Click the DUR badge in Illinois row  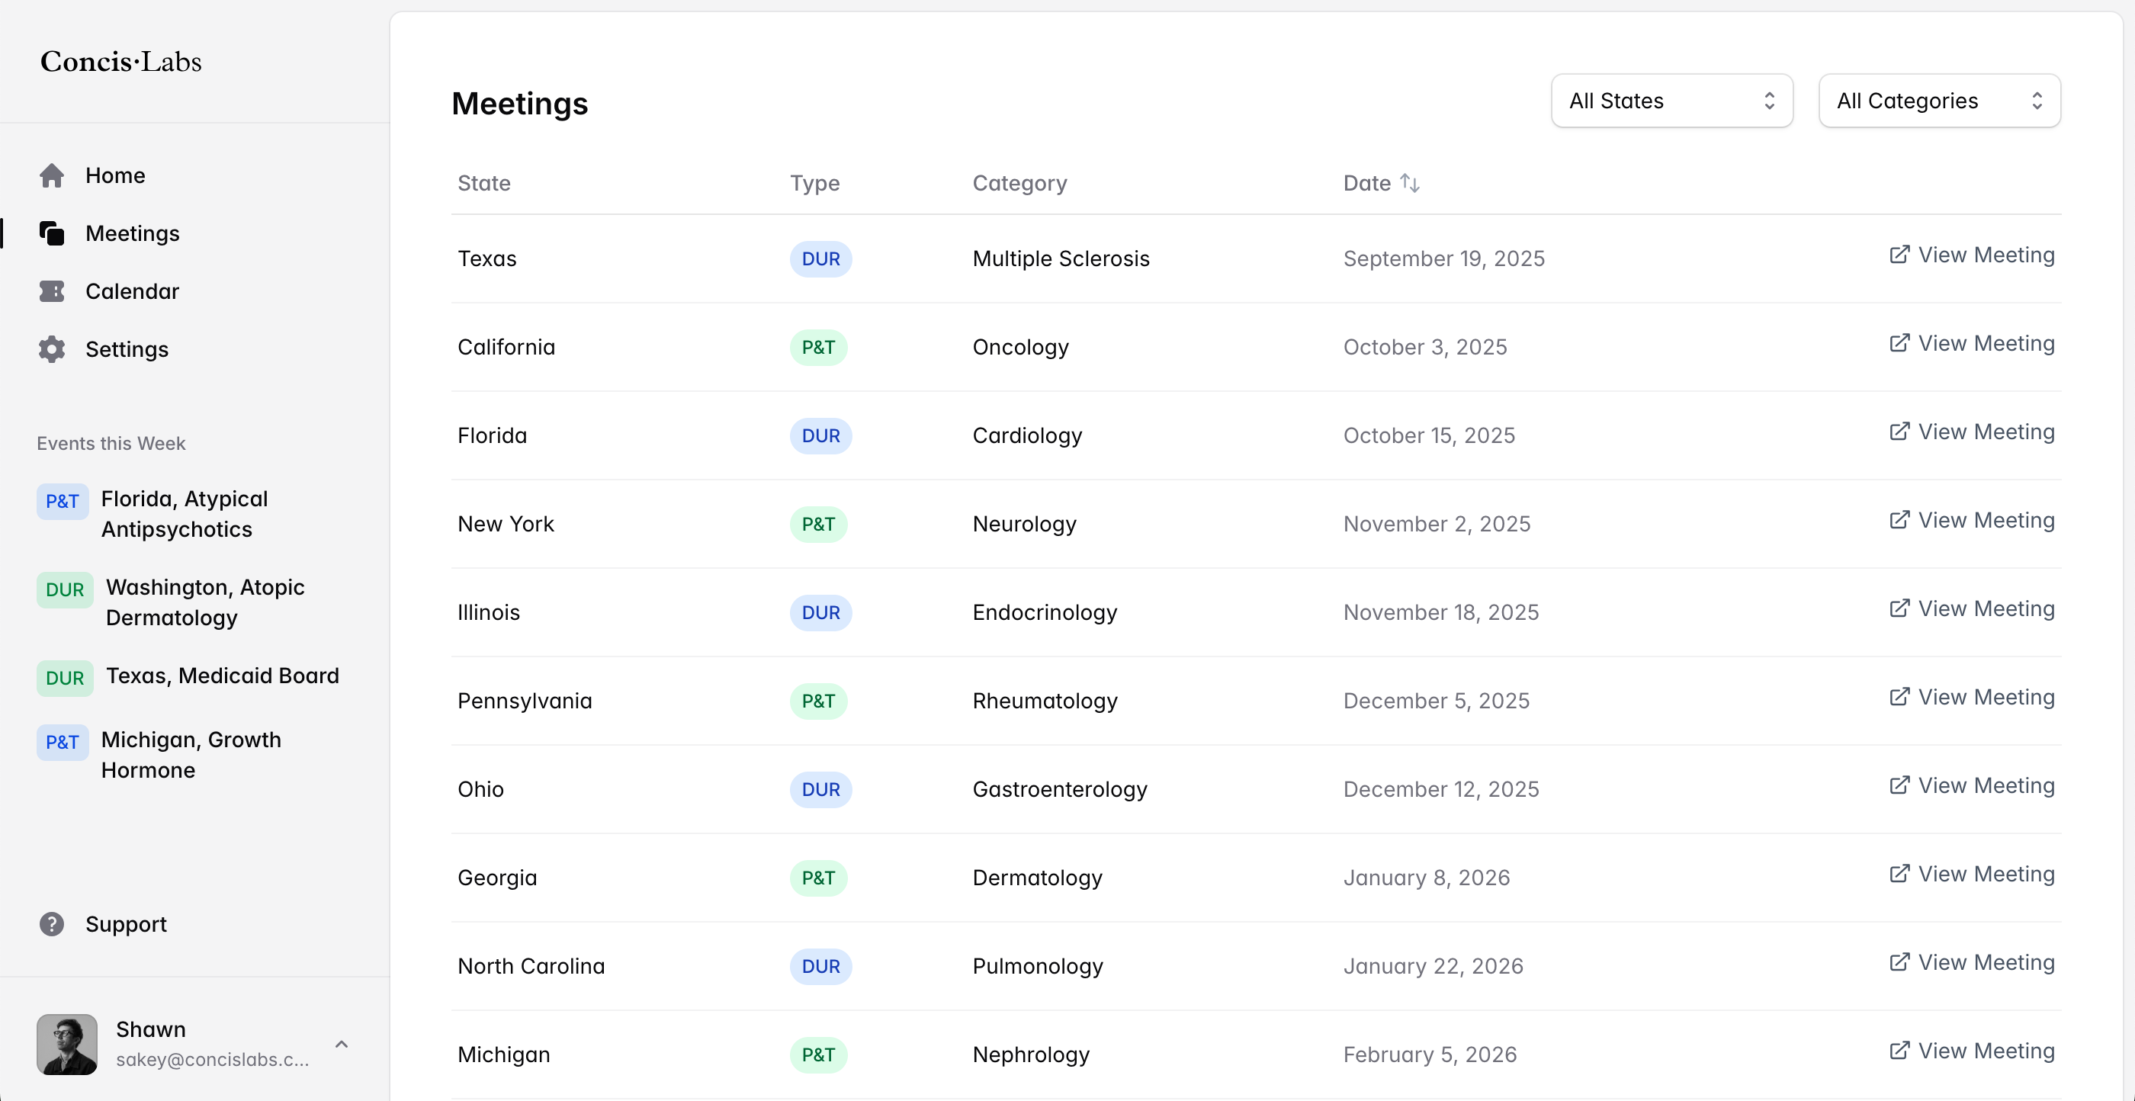(820, 613)
